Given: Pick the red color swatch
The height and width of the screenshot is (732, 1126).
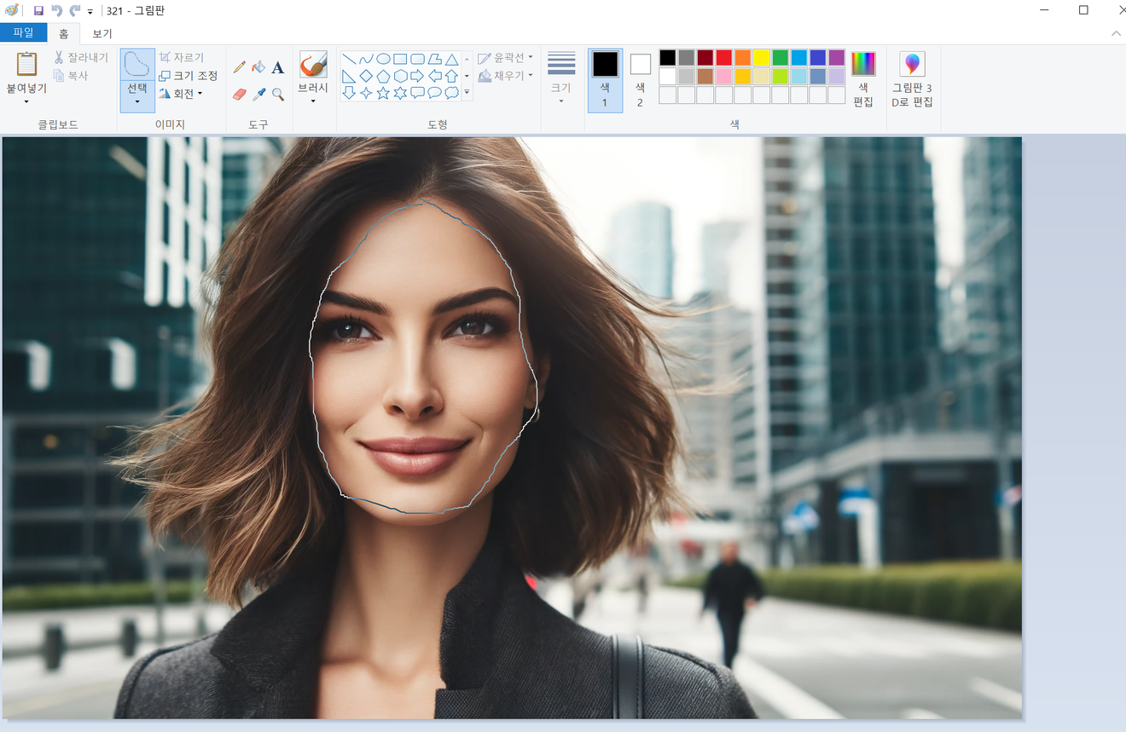Looking at the screenshot, I should [723, 57].
